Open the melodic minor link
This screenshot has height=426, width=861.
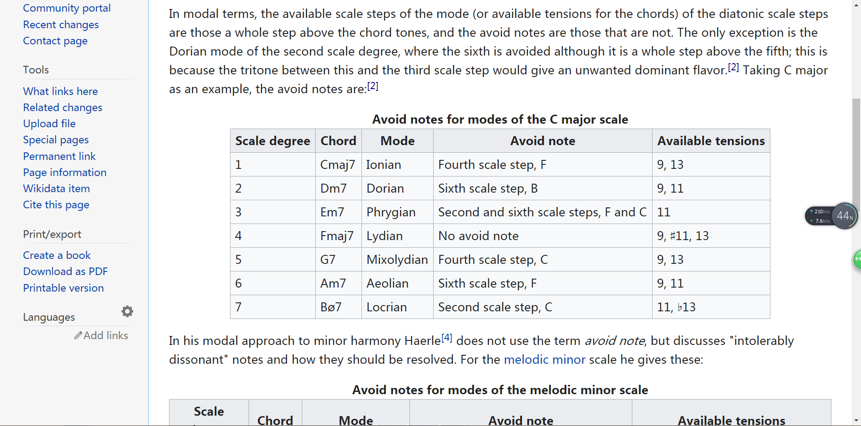(x=544, y=359)
